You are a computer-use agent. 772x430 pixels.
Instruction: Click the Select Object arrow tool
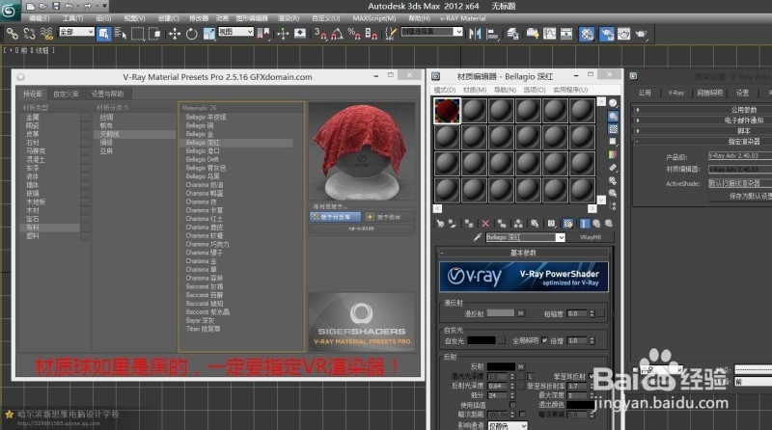[x=104, y=33]
